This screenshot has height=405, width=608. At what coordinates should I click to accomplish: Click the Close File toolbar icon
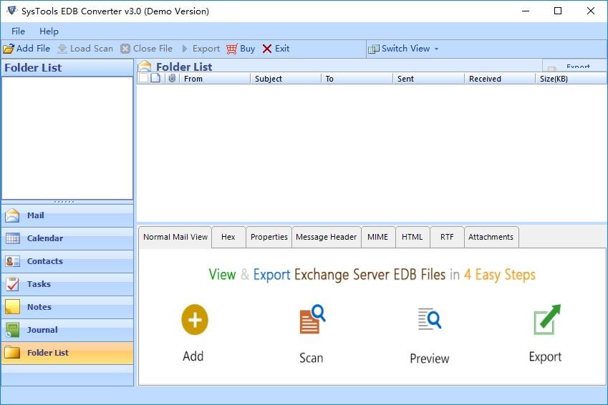[125, 49]
